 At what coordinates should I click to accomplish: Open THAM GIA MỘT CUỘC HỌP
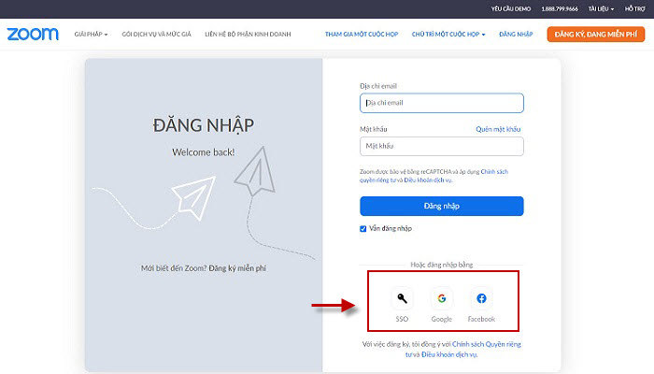click(x=362, y=35)
